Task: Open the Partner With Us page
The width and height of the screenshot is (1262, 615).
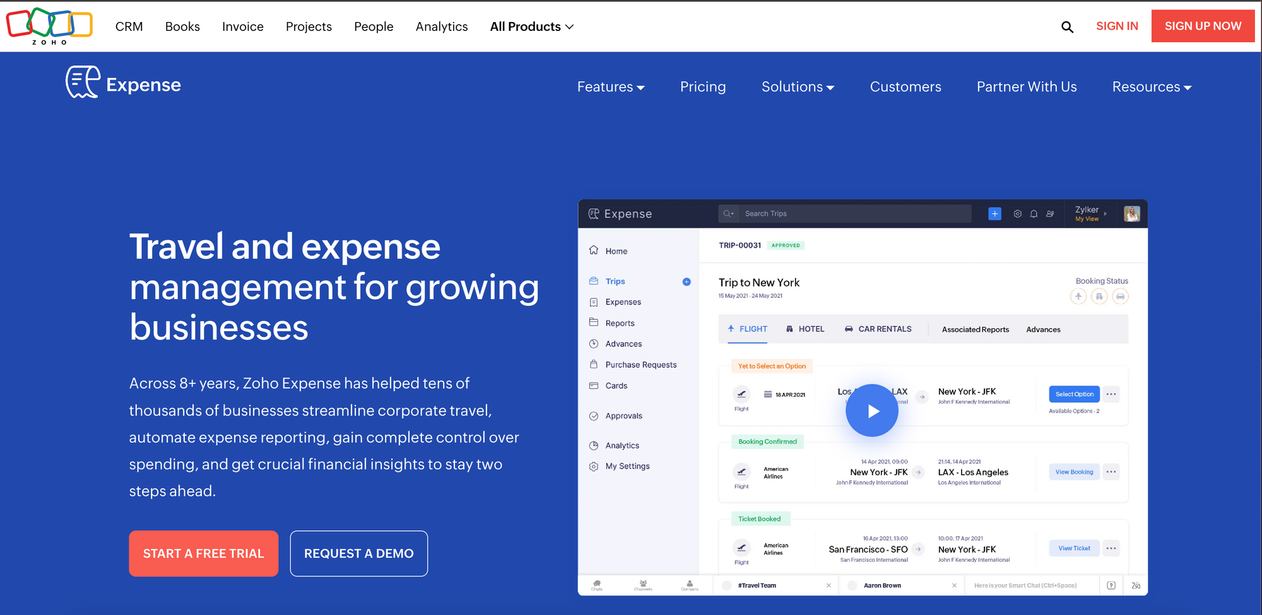Action: (x=1027, y=87)
